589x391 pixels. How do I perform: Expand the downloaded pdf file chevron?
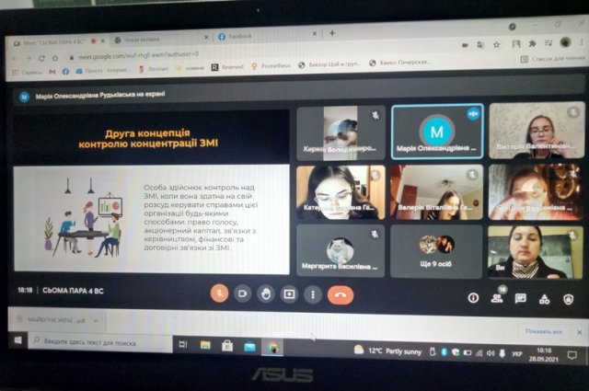coord(97,321)
